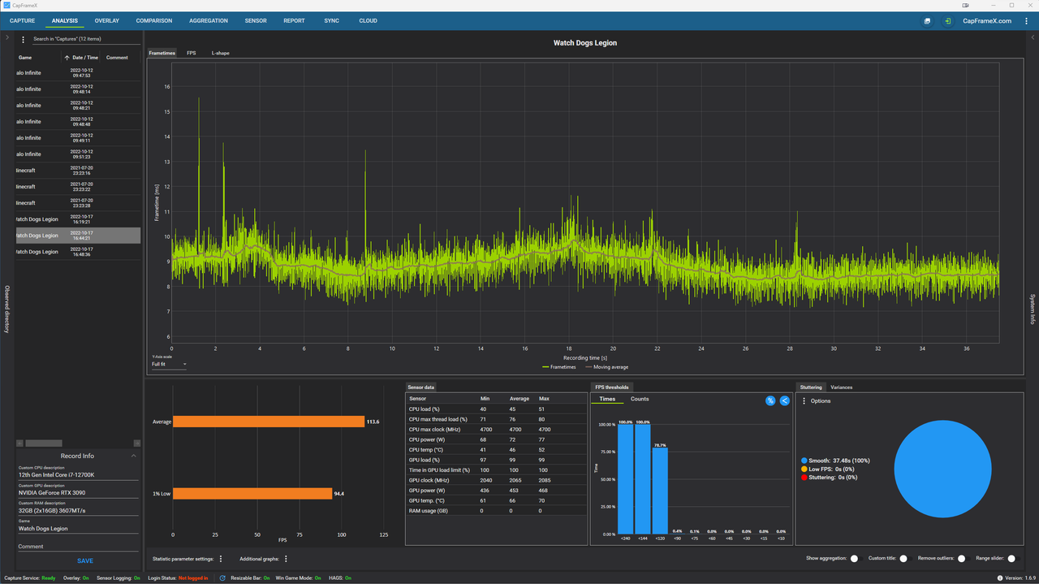The height and width of the screenshot is (584, 1039).
Task: Select Watch Dogs Legion capture from 16:19:21
Action: pos(78,219)
